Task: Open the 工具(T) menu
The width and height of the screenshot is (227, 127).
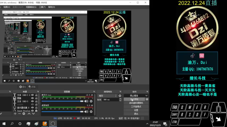Action: pyautogui.click(x=42, y=7)
